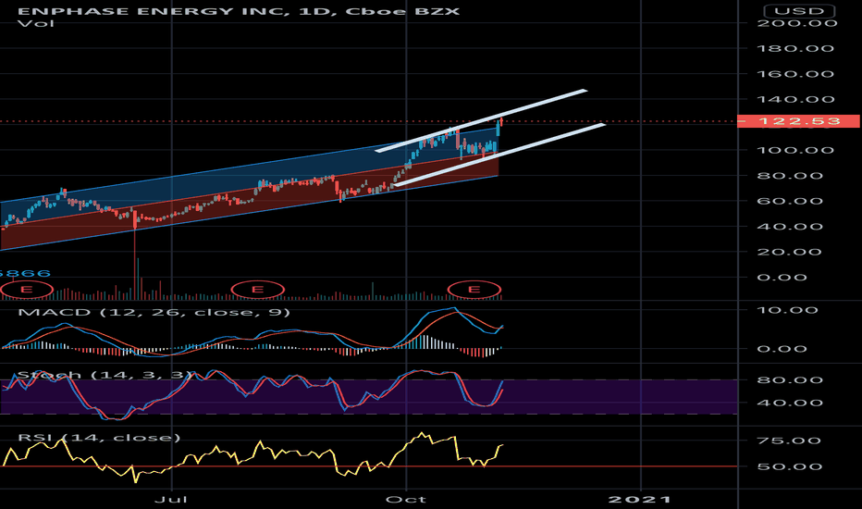Click the 180.00 price axis label

795,48
